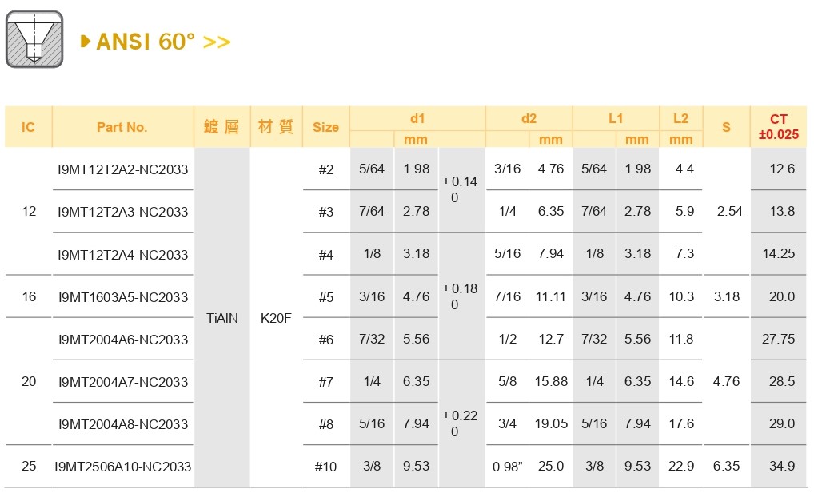Viewport: 814px width, 497px height.
Task: Click size #8 cell
Action: pos(326,424)
